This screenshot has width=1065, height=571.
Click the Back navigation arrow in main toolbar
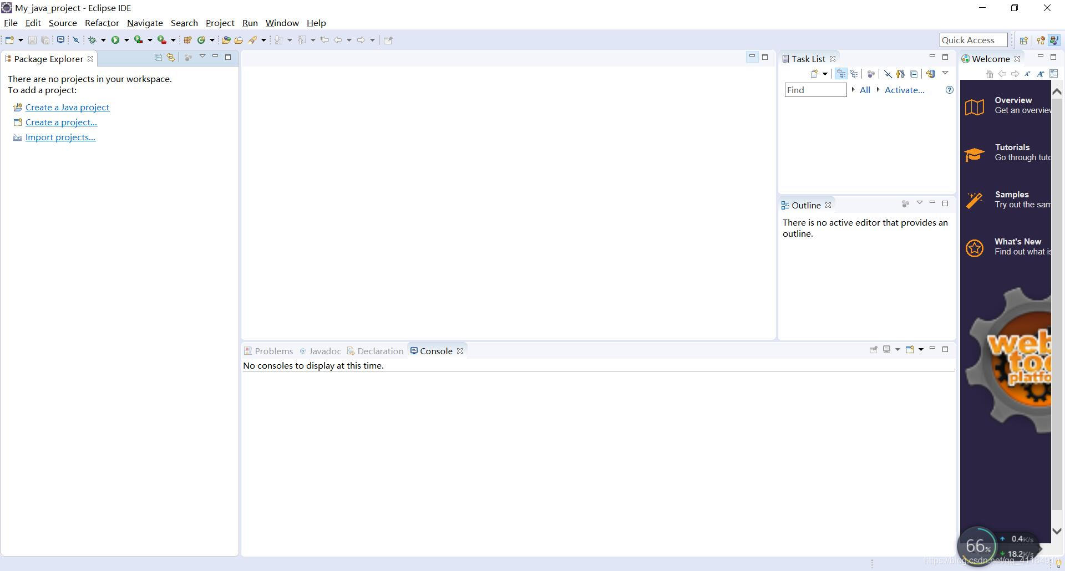tap(338, 40)
